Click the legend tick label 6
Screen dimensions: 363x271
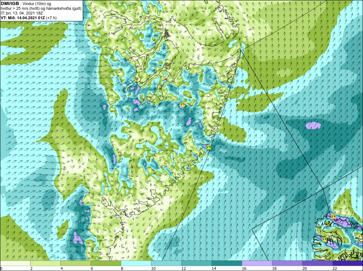pos(92,268)
